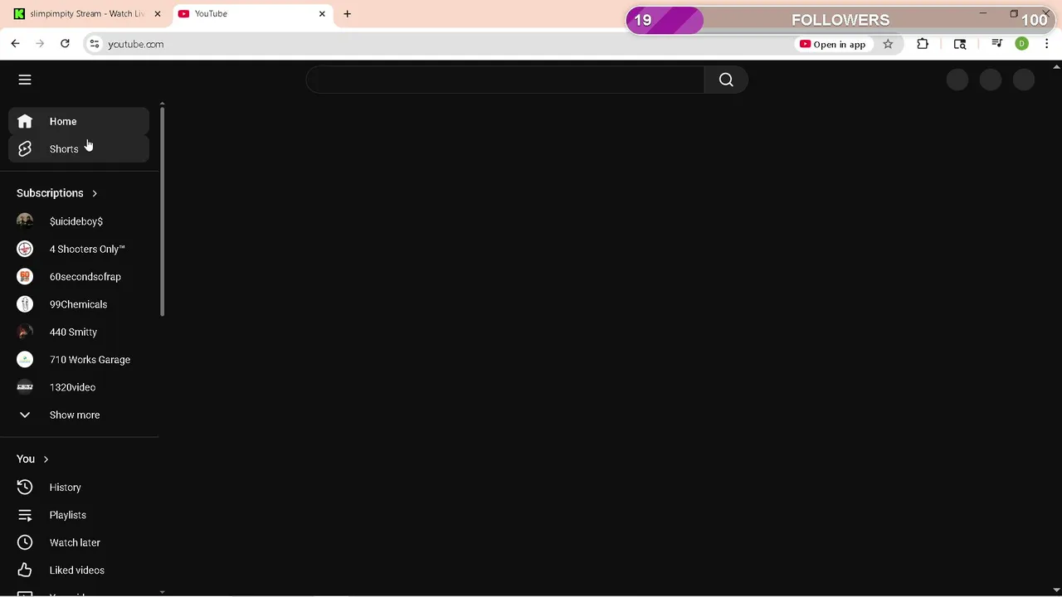Go back with the browser back arrow
The height and width of the screenshot is (597, 1062).
pyautogui.click(x=15, y=44)
